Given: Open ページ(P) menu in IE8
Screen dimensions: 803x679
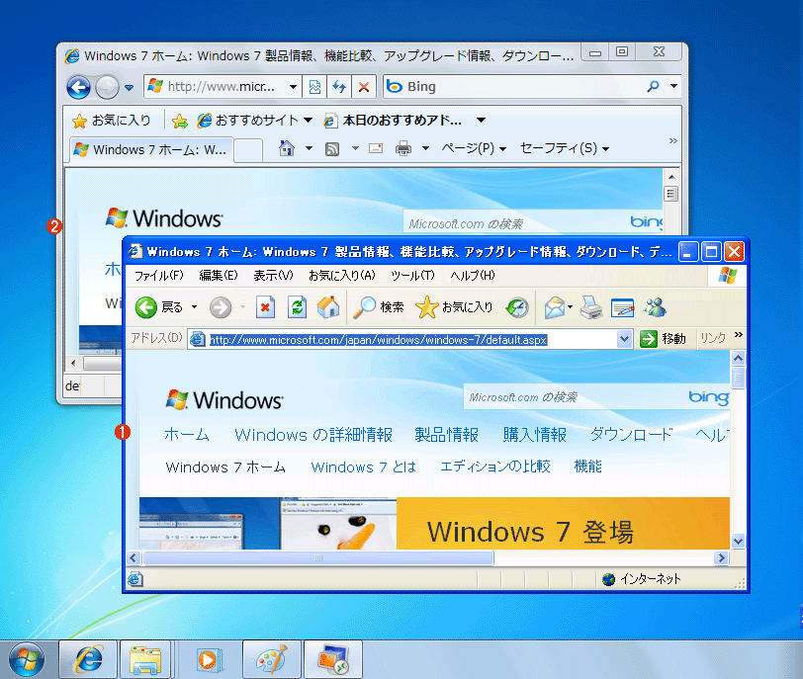Looking at the screenshot, I should pyautogui.click(x=474, y=148).
